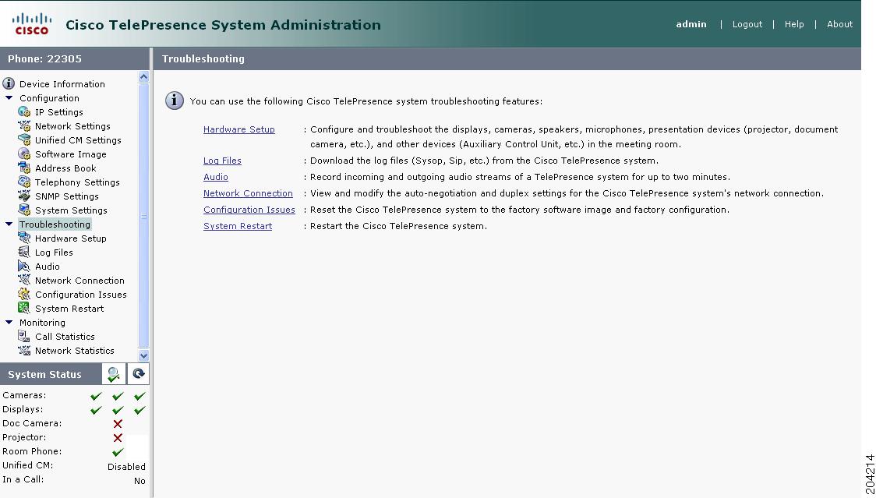Click the Projector red X status icon
The height and width of the screenshot is (498, 876).
click(x=118, y=438)
